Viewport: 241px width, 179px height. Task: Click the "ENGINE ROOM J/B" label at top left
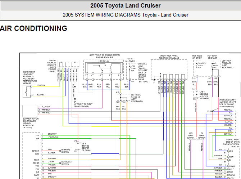(x=53, y=62)
